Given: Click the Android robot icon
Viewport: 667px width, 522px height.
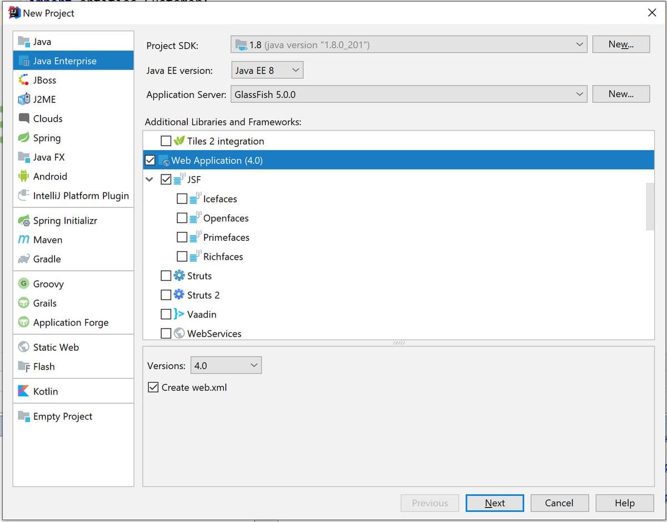Looking at the screenshot, I should (x=23, y=176).
